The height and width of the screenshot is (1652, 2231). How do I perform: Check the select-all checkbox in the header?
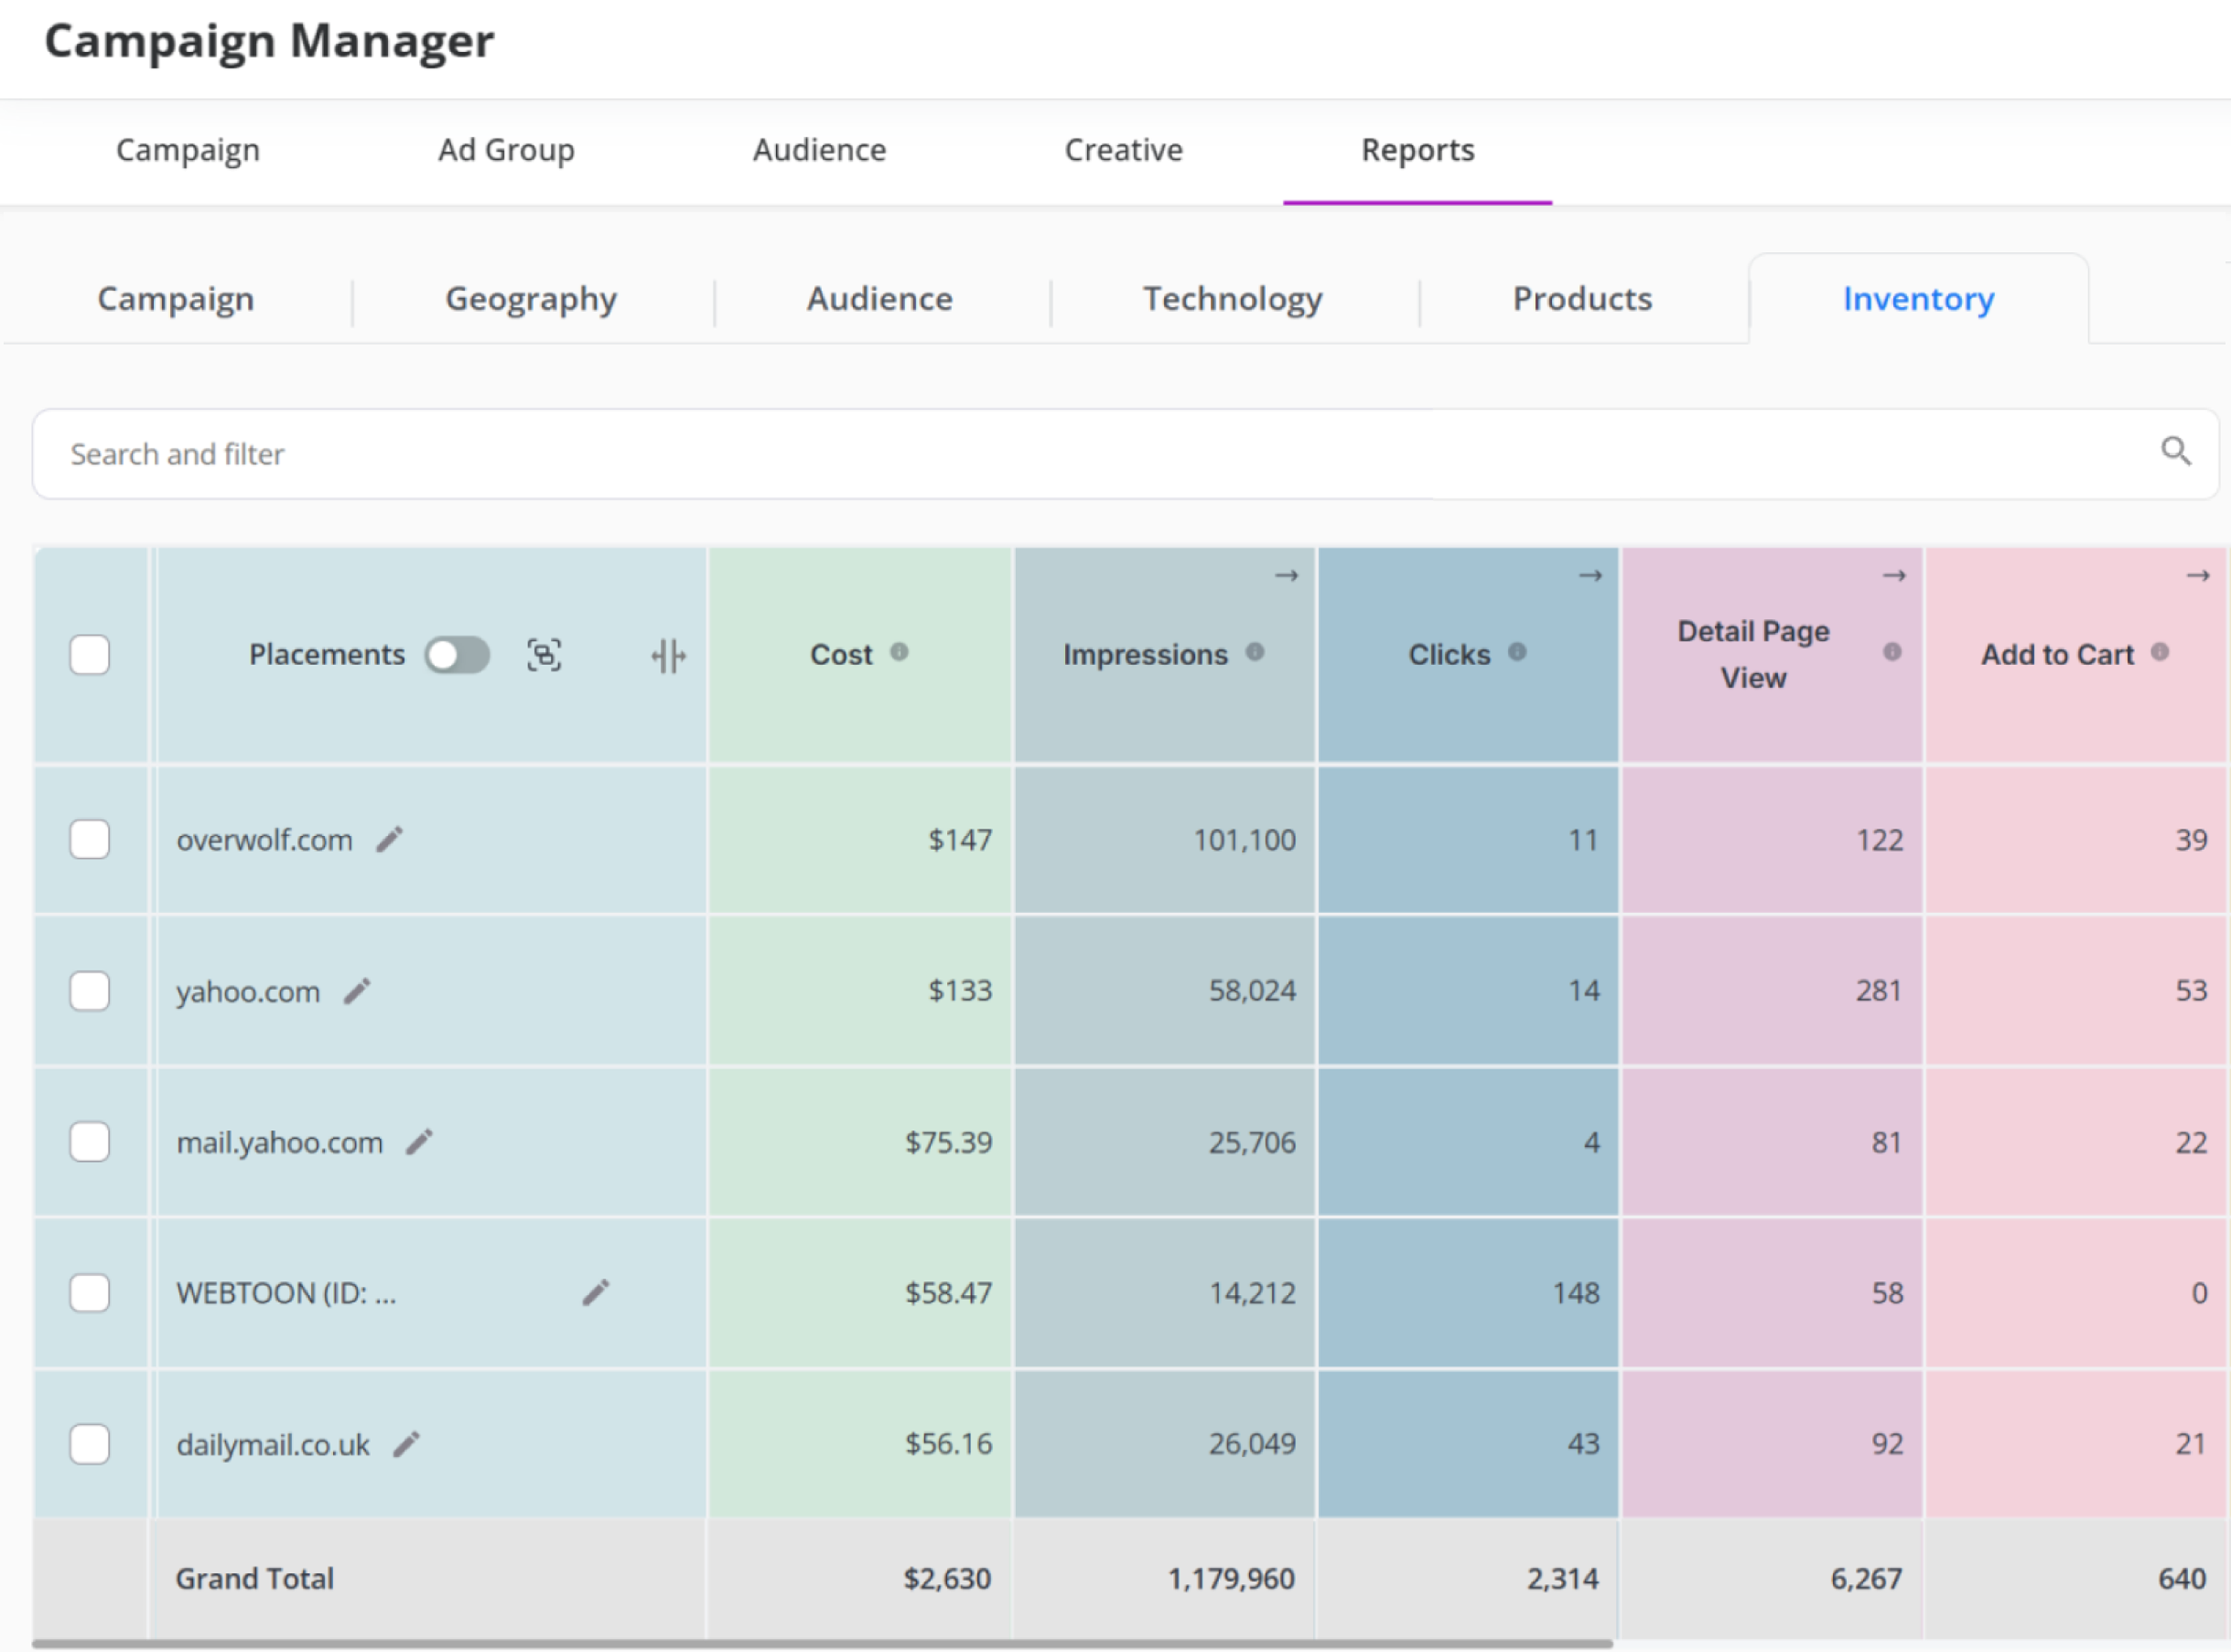click(x=90, y=655)
